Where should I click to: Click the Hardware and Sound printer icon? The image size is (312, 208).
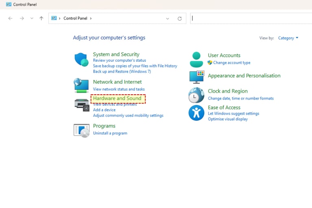[x=82, y=105]
